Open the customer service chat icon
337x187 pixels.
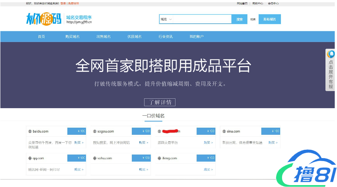tap(331, 54)
